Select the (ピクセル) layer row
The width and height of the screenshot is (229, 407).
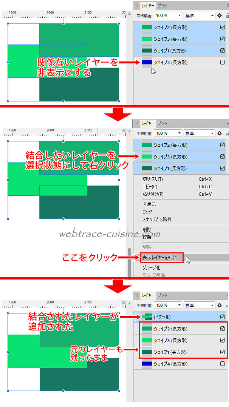pos(181,317)
